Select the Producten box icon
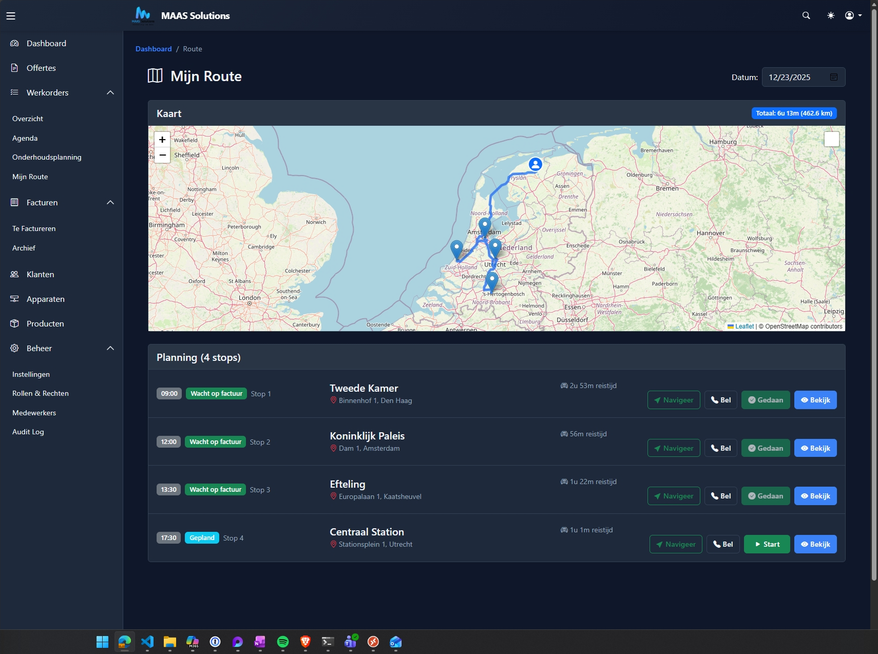 point(14,323)
